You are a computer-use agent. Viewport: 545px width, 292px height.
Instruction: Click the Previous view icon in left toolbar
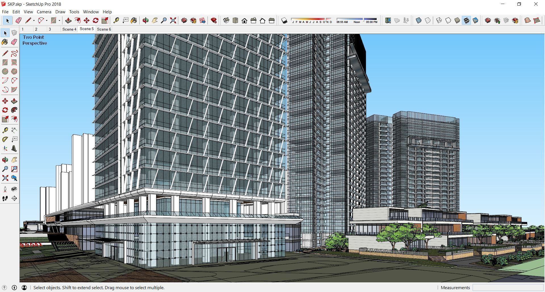[14, 178]
